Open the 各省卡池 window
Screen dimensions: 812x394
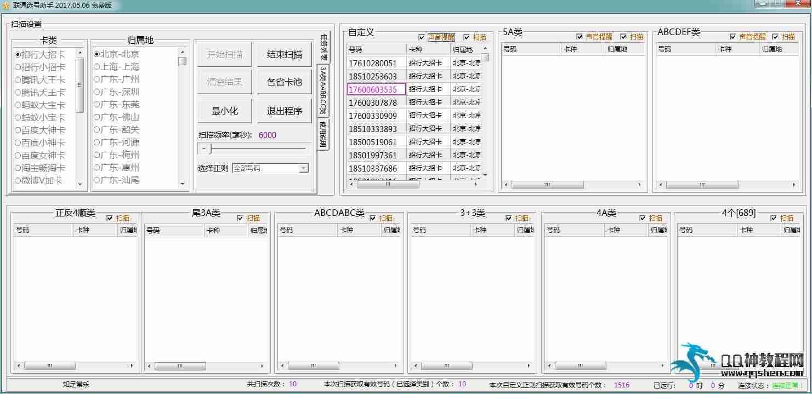(285, 82)
